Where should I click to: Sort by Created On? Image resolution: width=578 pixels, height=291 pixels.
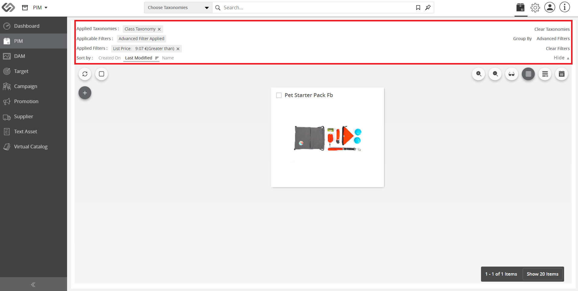click(x=109, y=58)
